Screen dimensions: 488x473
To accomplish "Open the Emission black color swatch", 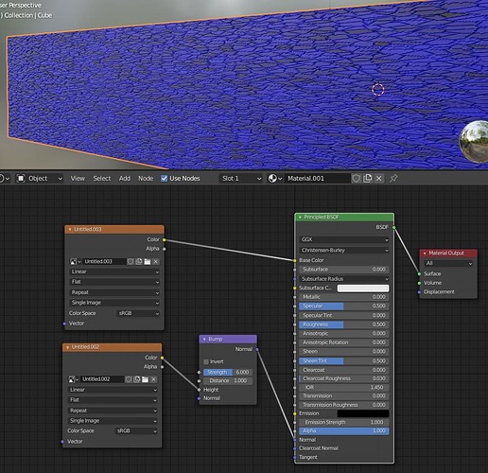I will click(363, 413).
